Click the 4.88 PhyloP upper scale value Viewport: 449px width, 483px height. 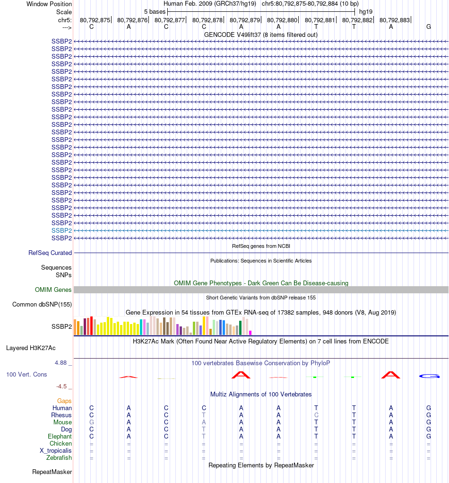tap(60, 363)
